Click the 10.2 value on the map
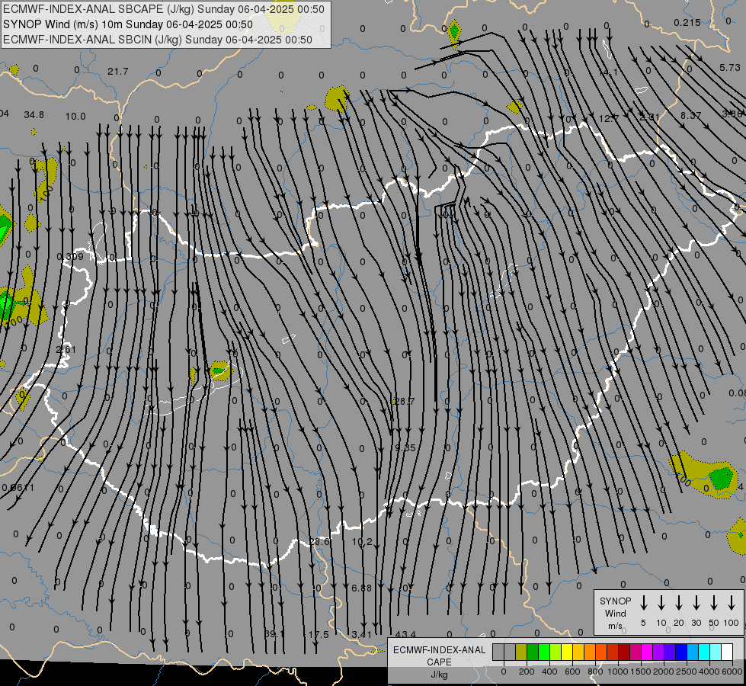Image resolution: width=746 pixels, height=686 pixels. [362, 542]
